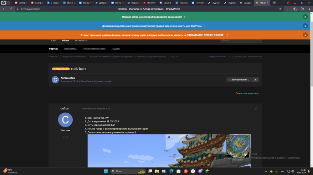This screenshot has height=175, width=313.
Task: Open Yandex red Я taskbar icon
Action: click(x=186, y=171)
